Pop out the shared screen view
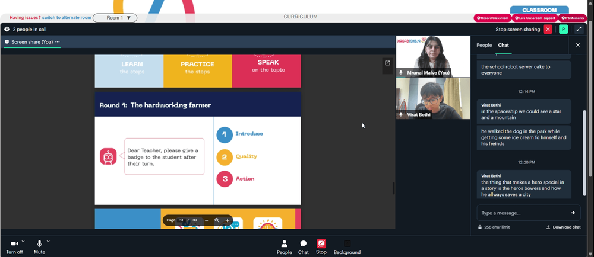This screenshot has height=257, width=594. tap(387, 63)
